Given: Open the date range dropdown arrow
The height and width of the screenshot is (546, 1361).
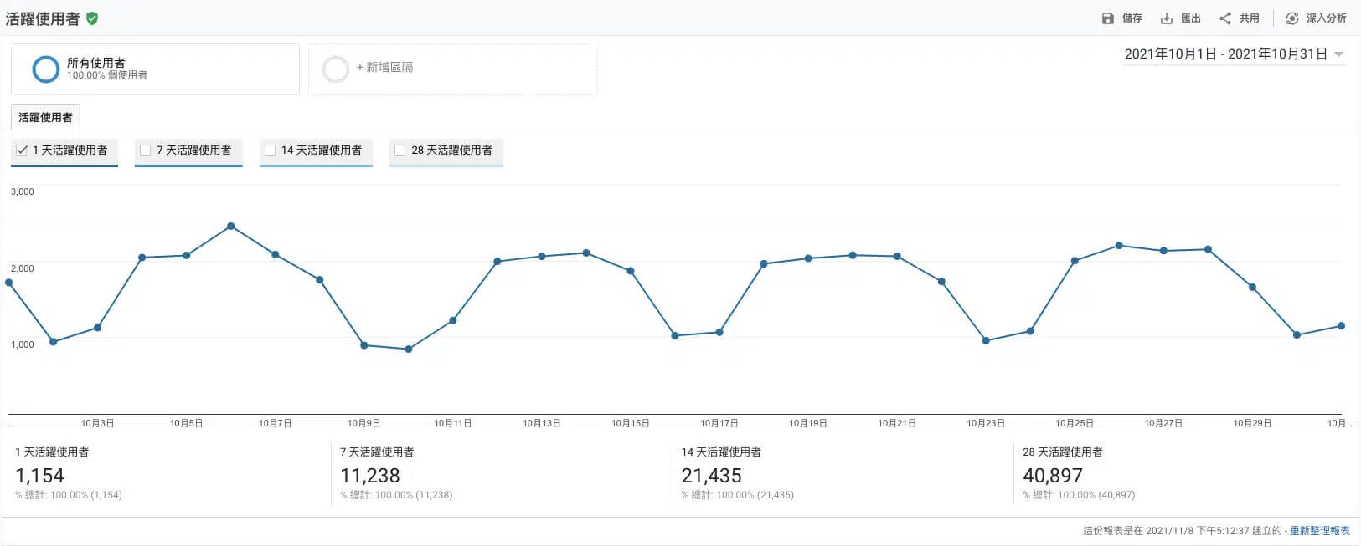Looking at the screenshot, I should click(x=1338, y=54).
